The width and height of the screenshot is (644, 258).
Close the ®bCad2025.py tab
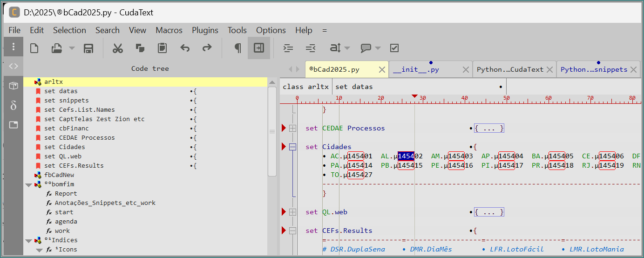pos(382,70)
